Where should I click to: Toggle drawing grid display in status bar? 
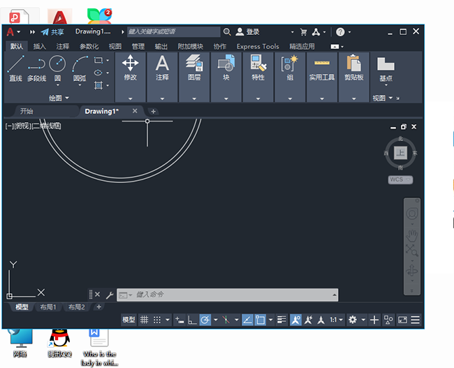[x=144, y=320]
